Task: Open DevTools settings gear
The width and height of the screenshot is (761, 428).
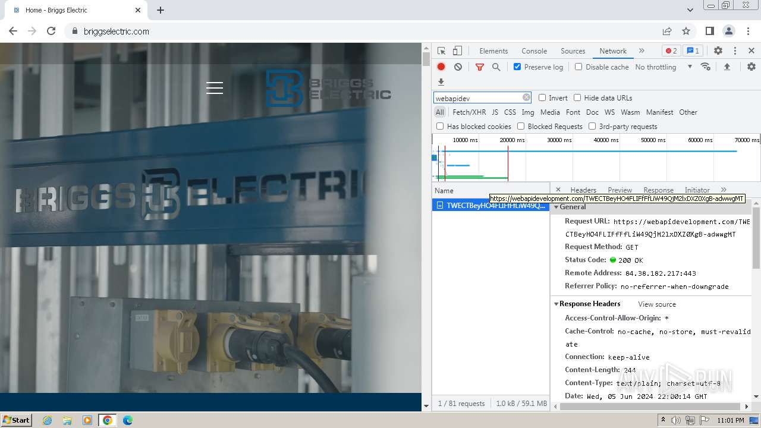Action: 718,51
